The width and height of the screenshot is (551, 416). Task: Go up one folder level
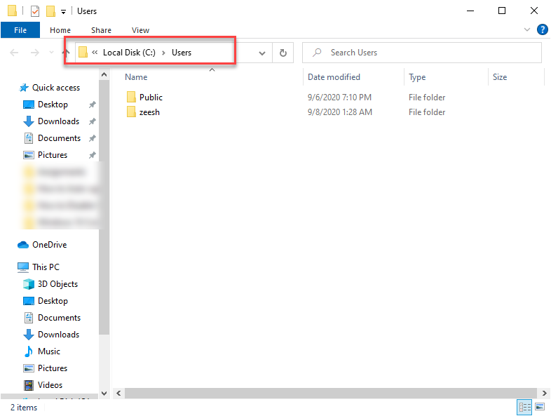coord(66,53)
